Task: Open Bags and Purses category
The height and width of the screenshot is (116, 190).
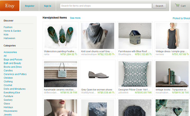Action: point(13,60)
